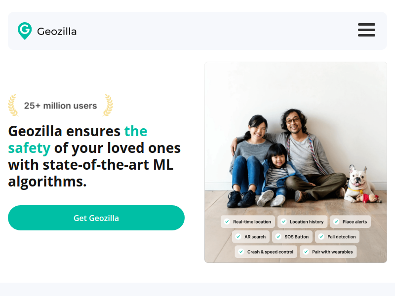
Task: Click the left laurel wreath icon
Action: 13,105
